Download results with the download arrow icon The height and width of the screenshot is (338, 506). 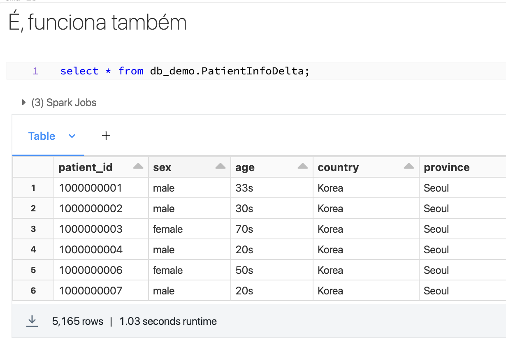tap(32, 321)
